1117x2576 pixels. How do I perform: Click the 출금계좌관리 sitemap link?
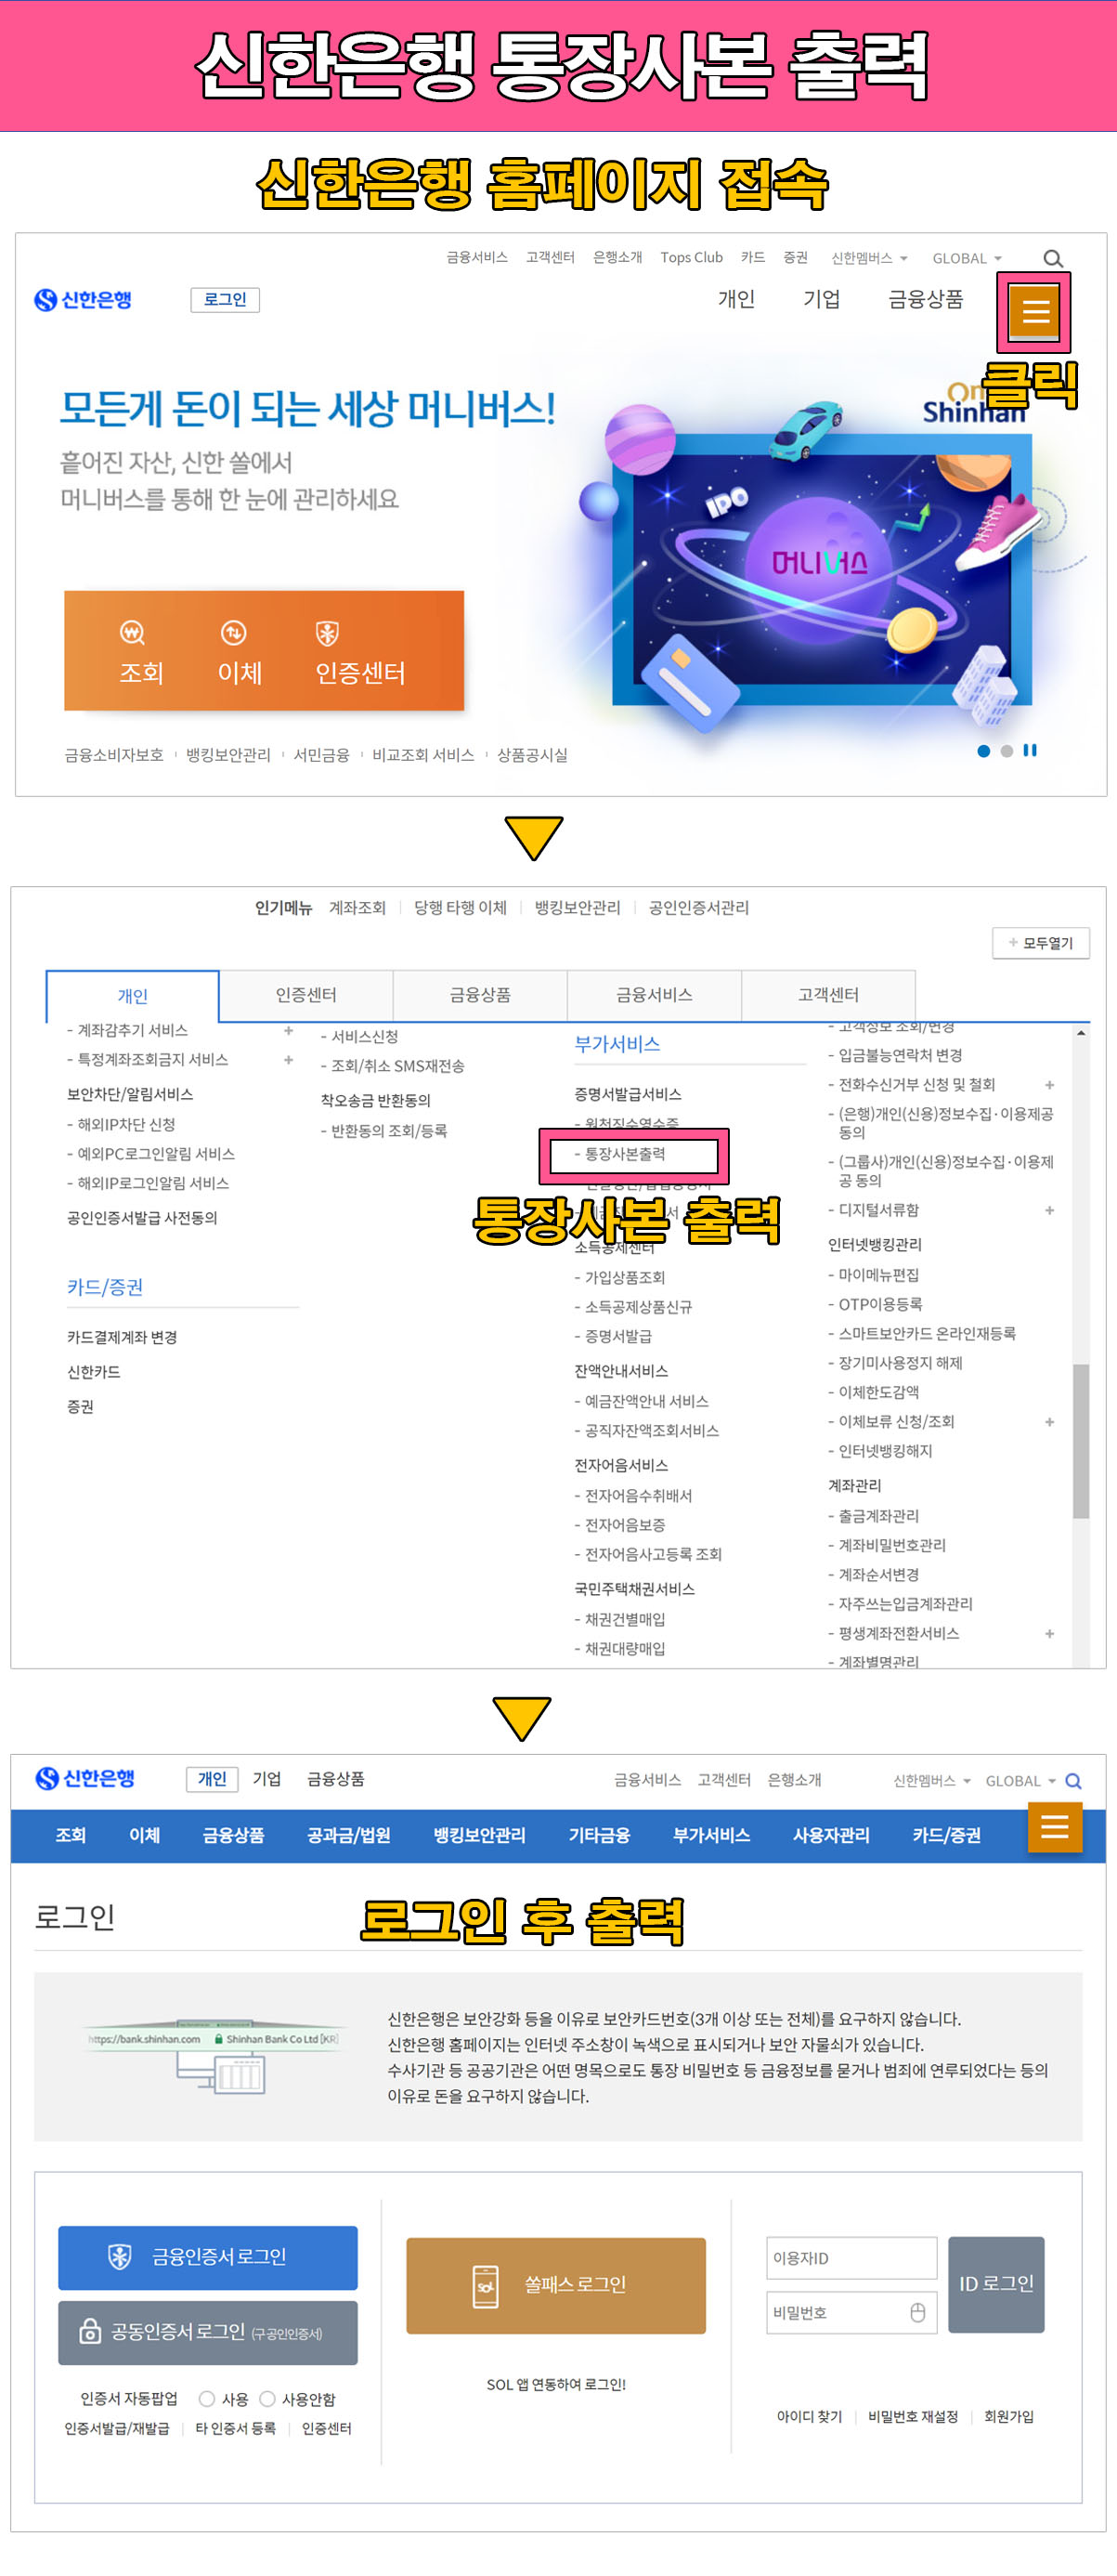pyautogui.click(x=878, y=1516)
